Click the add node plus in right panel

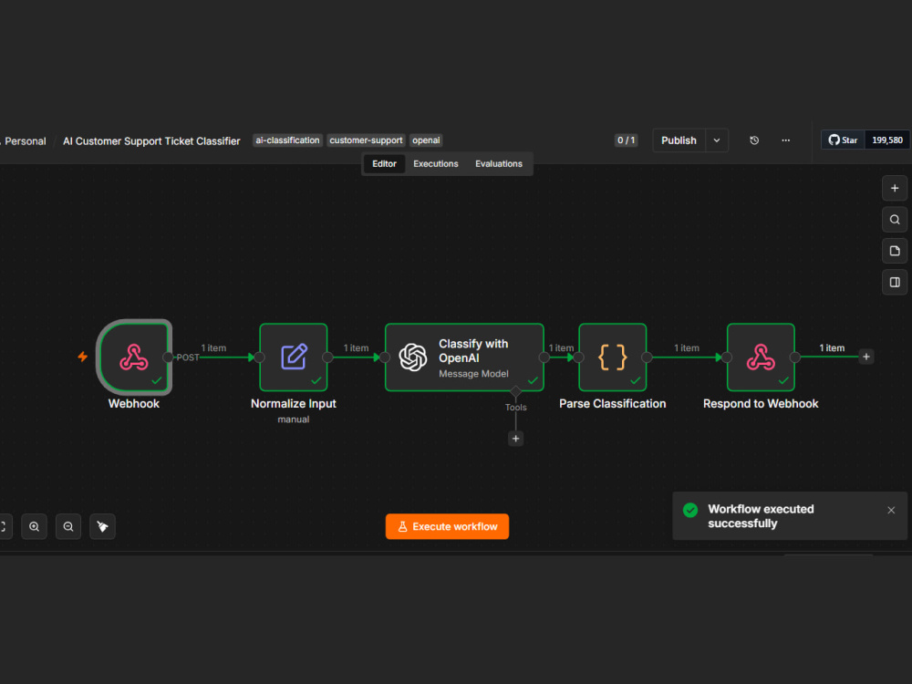pyautogui.click(x=895, y=189)
